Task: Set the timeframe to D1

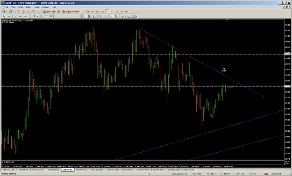Action: 117,12
